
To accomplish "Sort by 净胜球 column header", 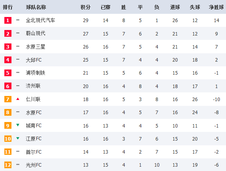I will [x=217, y=7].
